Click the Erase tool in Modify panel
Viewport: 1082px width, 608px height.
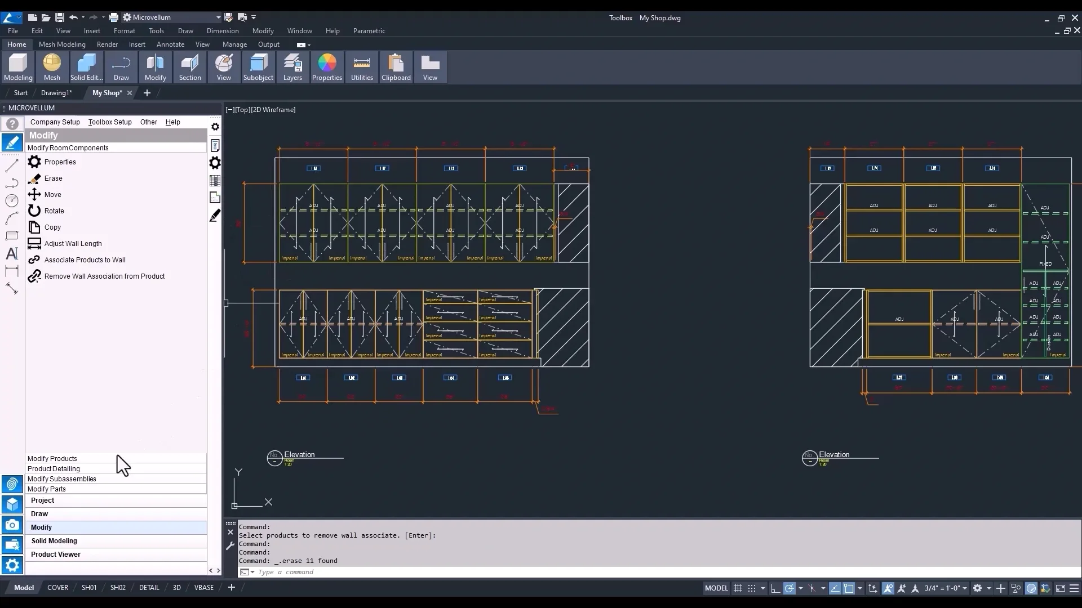click(53, 178)
